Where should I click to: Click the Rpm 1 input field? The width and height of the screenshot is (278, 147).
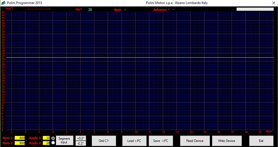20,138
